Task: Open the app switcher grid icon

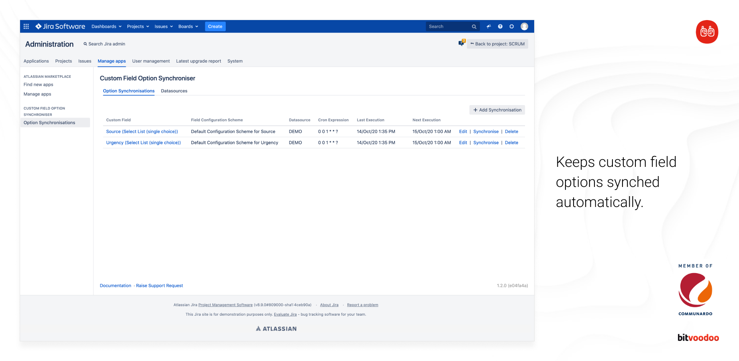Action: click(x=26, y=26)
